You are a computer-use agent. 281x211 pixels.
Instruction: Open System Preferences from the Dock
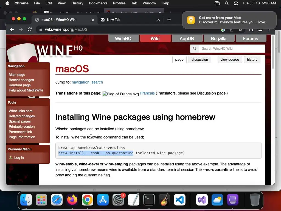(x=118, y=200)
